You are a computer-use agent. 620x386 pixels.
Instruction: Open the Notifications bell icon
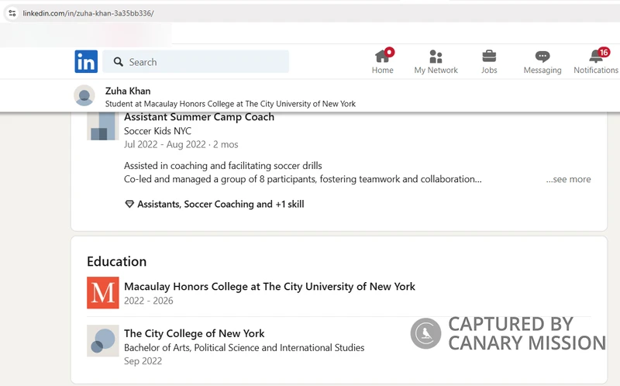tap(595, 56)
